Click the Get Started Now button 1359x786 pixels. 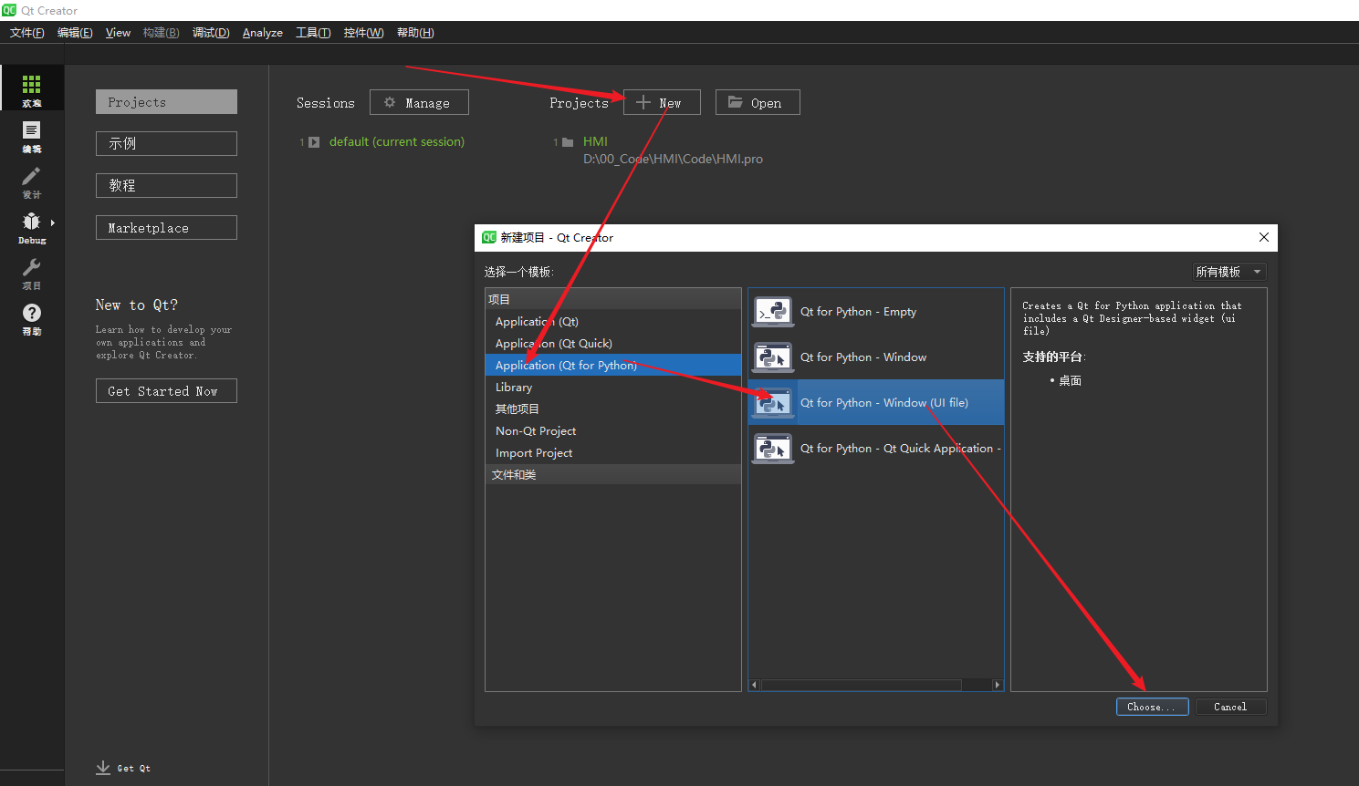tap(166, 391)
